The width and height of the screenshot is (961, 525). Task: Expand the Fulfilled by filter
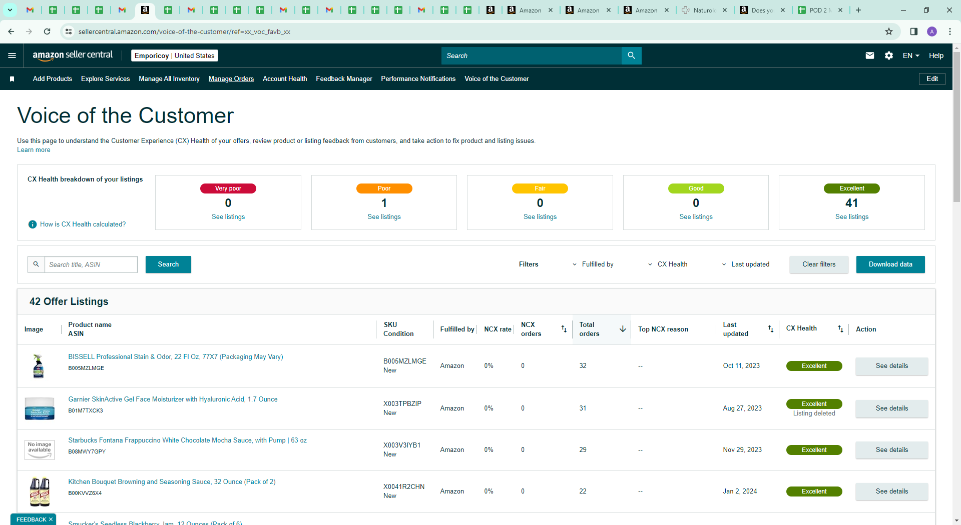(x=593, y=264)
